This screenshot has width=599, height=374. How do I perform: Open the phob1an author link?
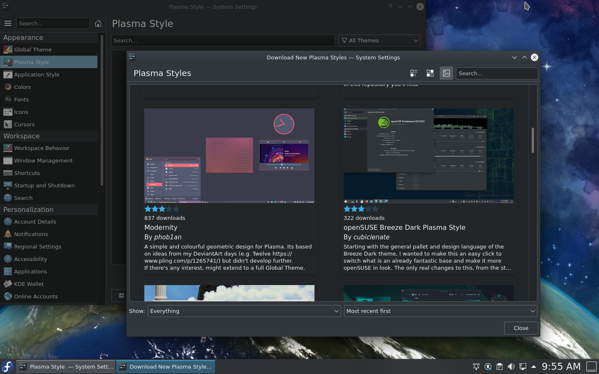168,237
